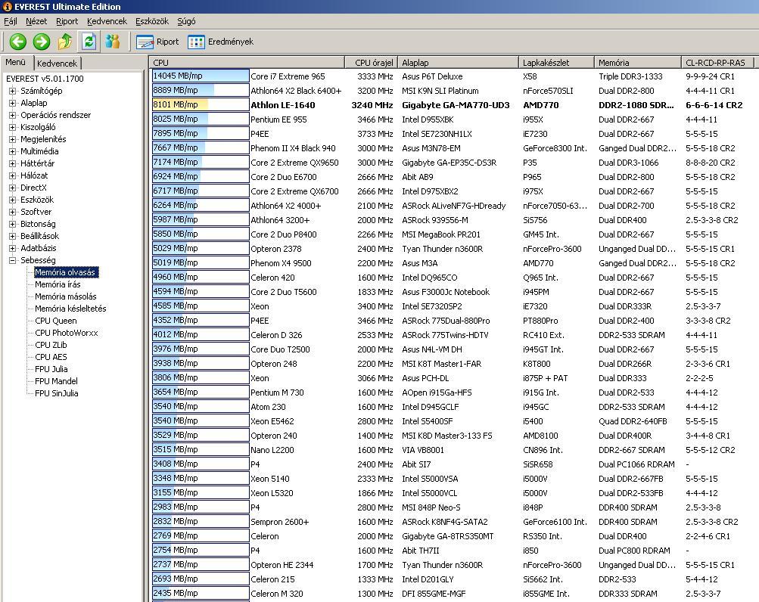This screenshot has height=602, width=759.
Task: Select FPU SinJulia benchmark
Action: coord(56,393)
